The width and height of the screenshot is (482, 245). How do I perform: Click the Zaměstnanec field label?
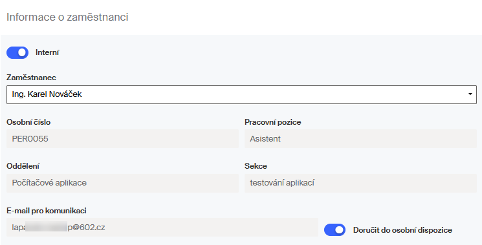point(31,78)
